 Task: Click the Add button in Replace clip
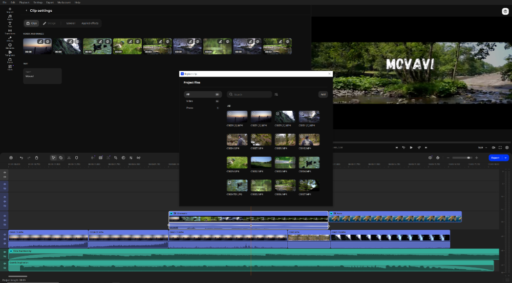point(323,95)
